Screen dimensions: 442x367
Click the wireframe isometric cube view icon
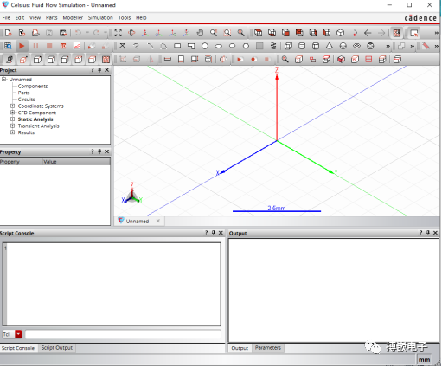(341, 33)
